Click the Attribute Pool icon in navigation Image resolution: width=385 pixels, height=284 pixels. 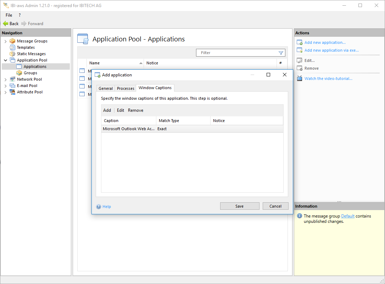[12, 92]
